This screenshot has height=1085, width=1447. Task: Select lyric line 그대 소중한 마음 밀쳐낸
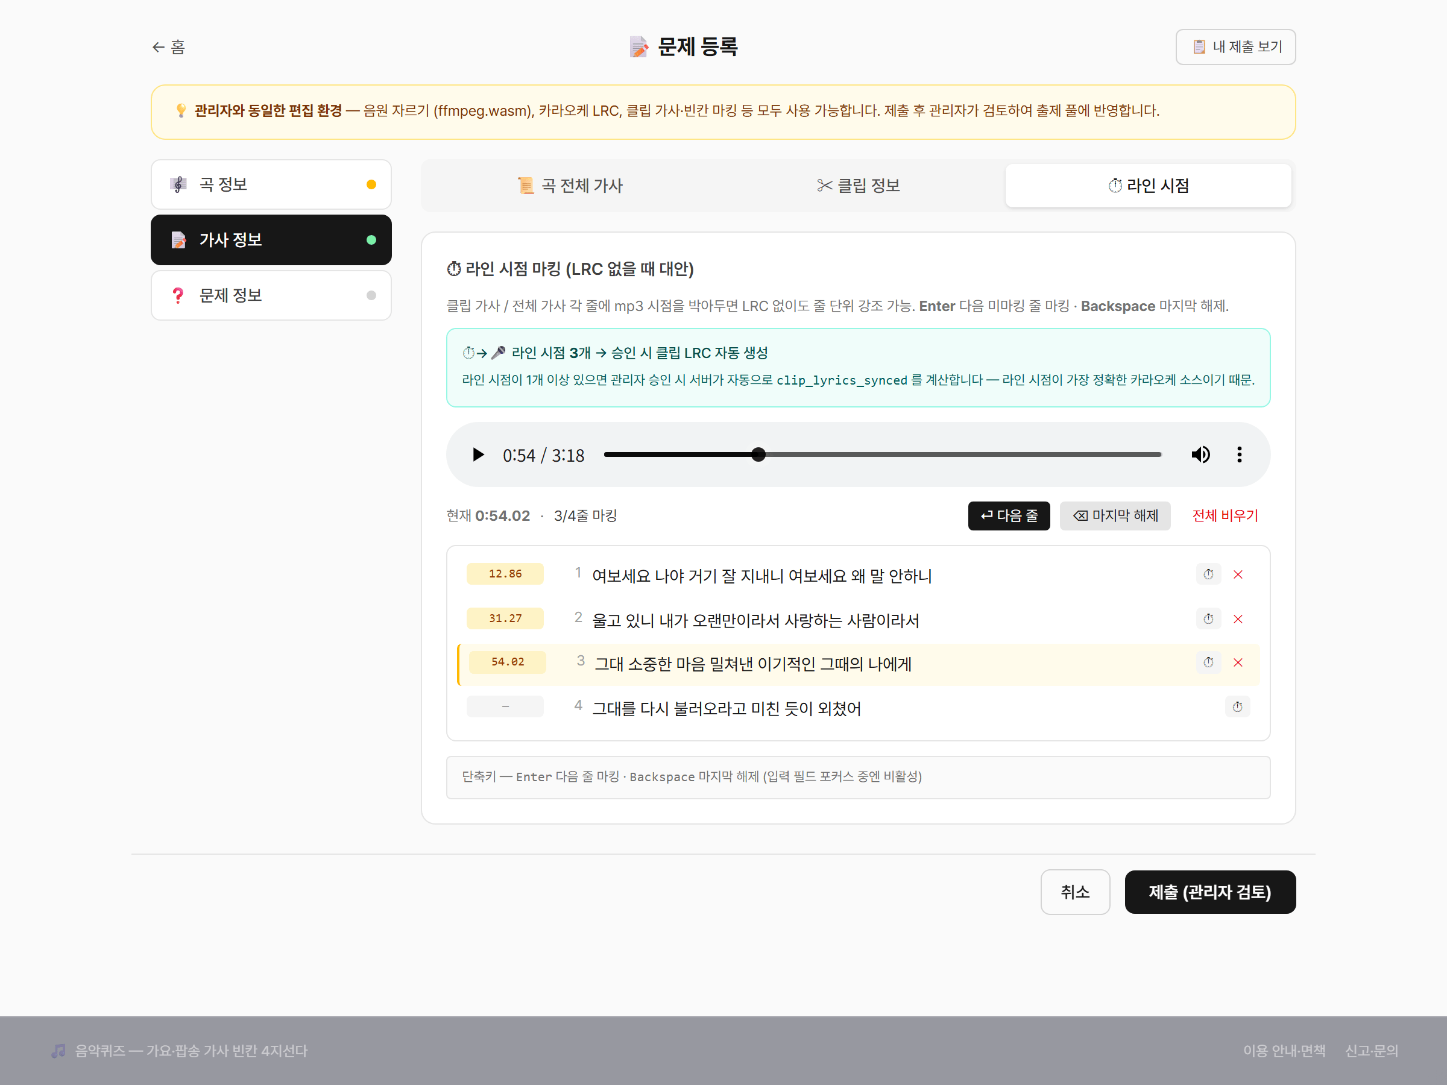pos(752,664)
